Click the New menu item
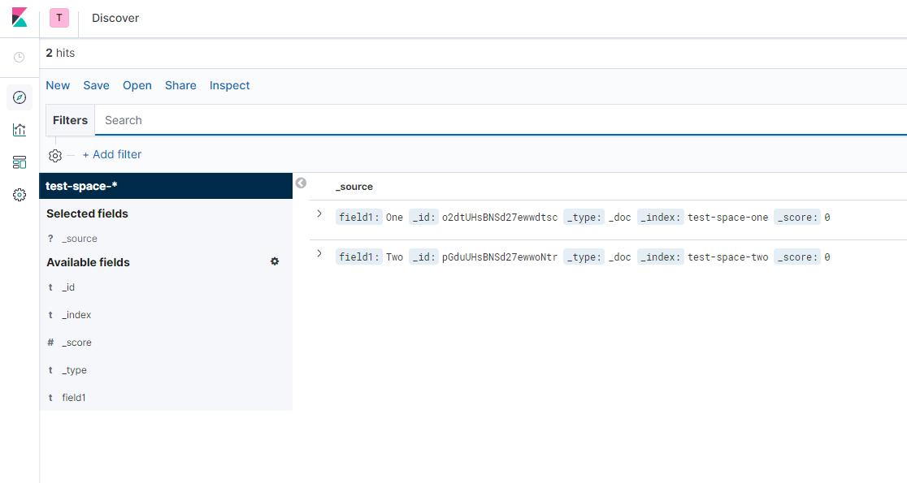This screenshot has width=907, height=483. click(x=58, y=85)
